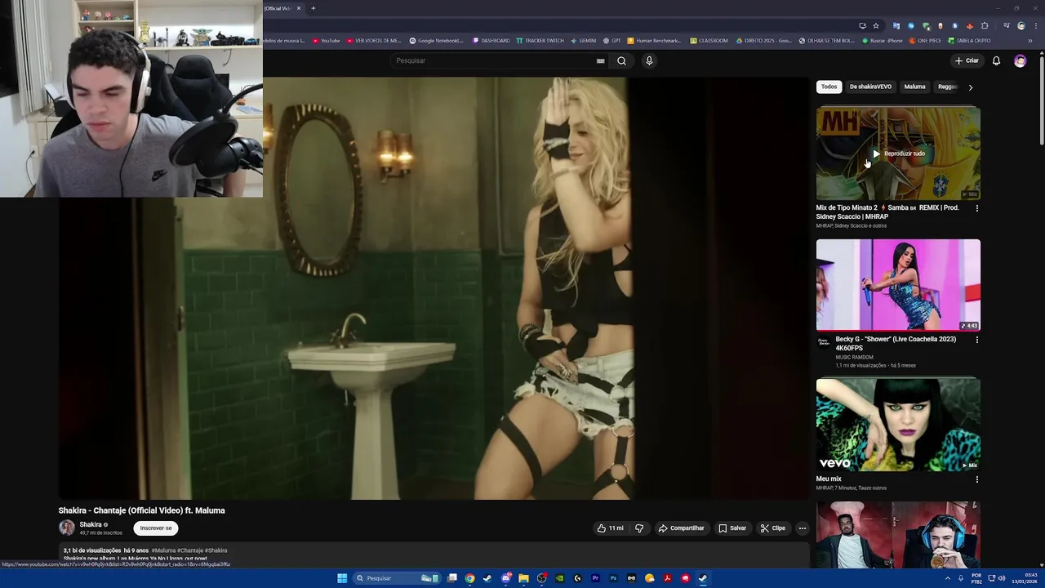Show hidden bookmarks overflow chevron

pos(1029,40)
